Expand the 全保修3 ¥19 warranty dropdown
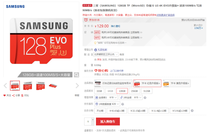Screen dimensions: 208x134 [x=106, y=97]
